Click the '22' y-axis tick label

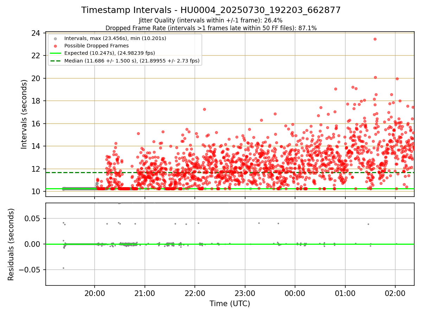coord(36,55)
